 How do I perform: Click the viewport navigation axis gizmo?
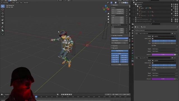point(106,8)
